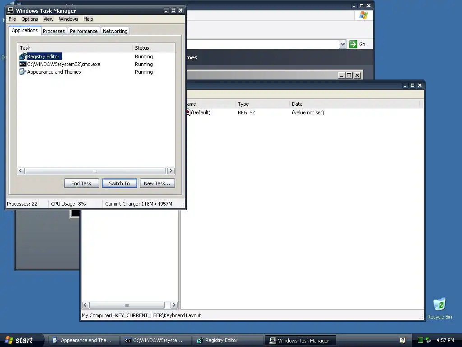Click 'Processes: 22' in status bar
Image resolution: width=462 pixels, height=347 pixels.
click(x=22, y=204)
